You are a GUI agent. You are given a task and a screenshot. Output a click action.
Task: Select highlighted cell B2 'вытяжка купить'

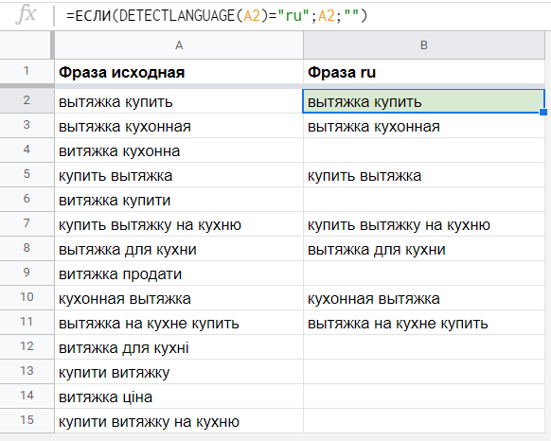424,101
